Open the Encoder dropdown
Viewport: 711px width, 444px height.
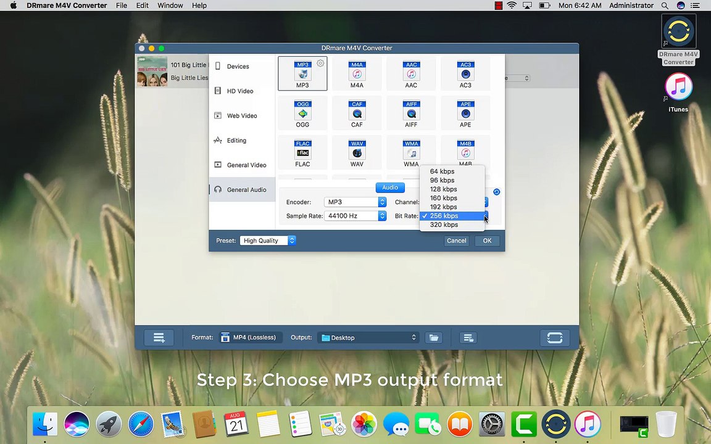(x=355, y=202)
